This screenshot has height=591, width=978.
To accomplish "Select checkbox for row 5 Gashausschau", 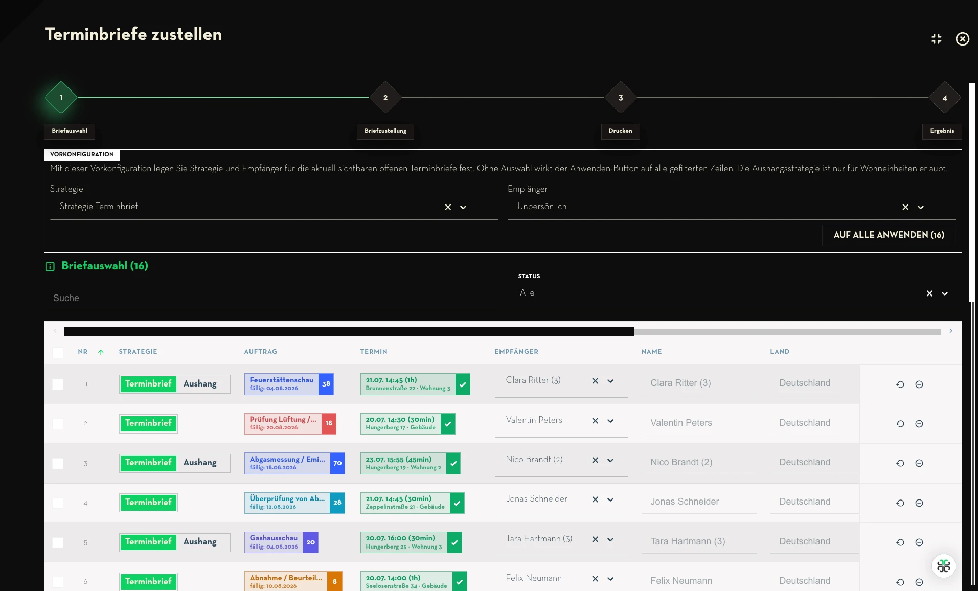I will [x=58, y=542].
